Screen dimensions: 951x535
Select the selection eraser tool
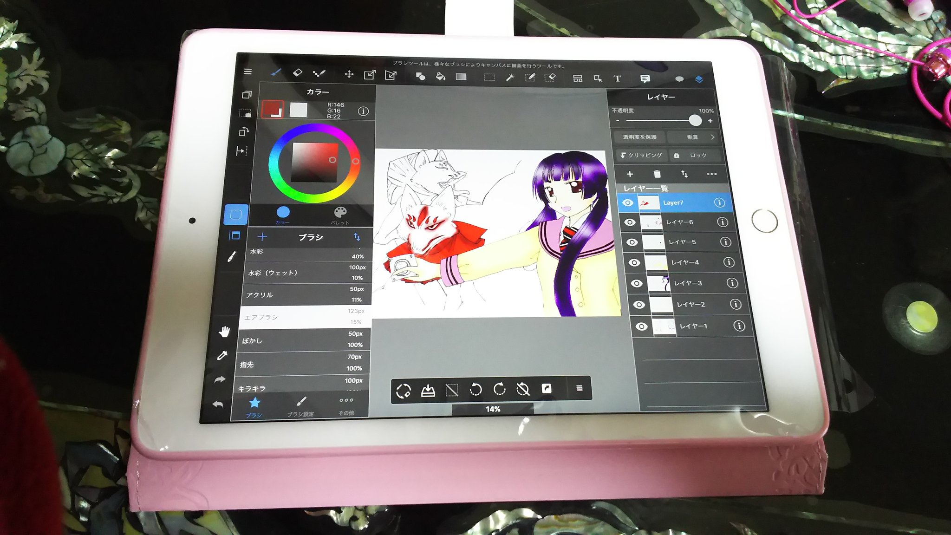pyautogui.click(x=550, y=78)
